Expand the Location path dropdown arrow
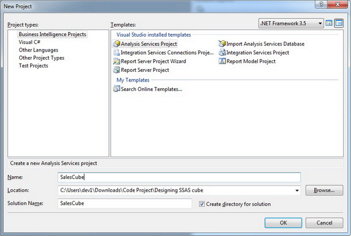351x236 pixels. pyautogui.click(x=297, y=191)
